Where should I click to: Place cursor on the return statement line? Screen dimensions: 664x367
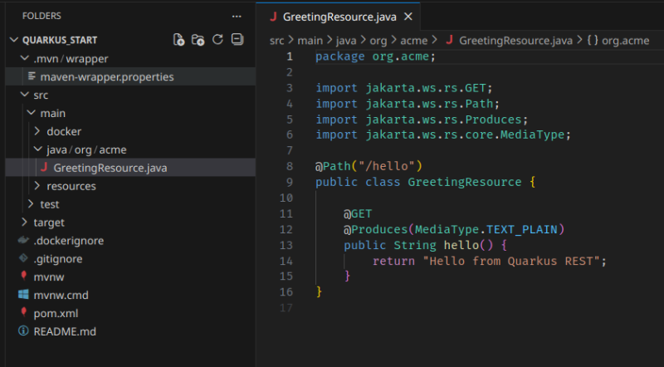490,261
